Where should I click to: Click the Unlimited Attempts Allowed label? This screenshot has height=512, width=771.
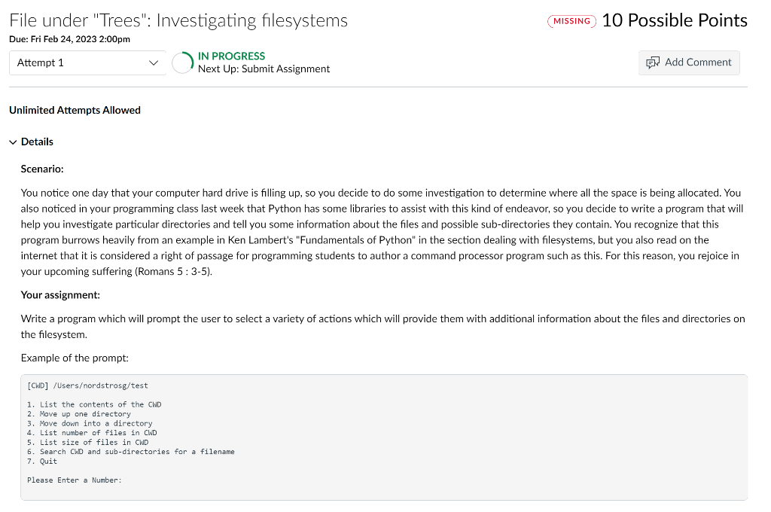pyautogui.click(x=75, y=110)
